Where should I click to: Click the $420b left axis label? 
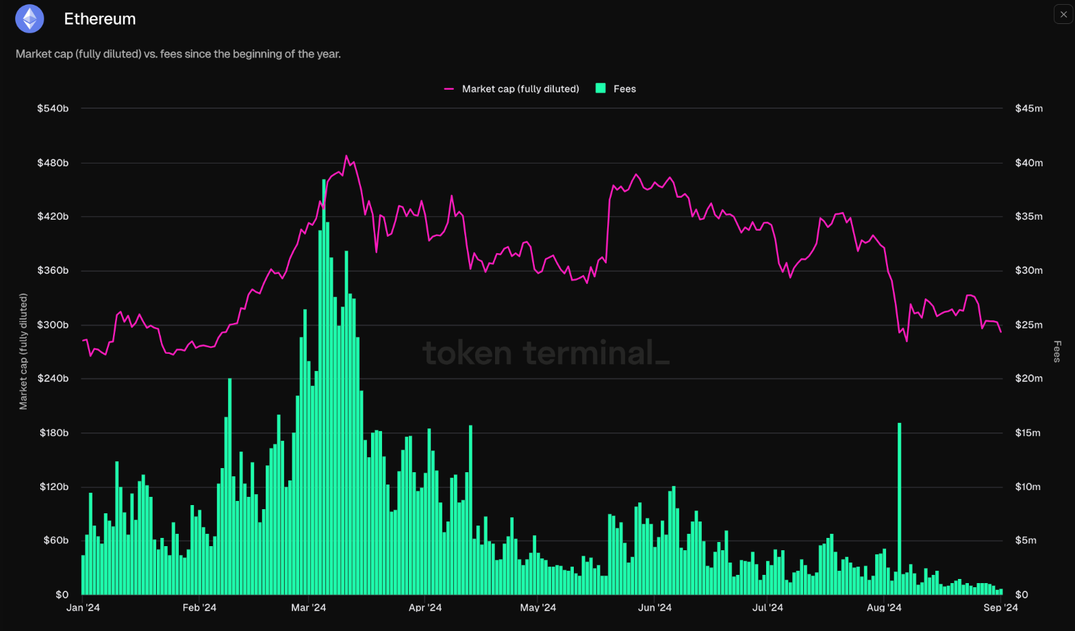[x=53, y=216]
